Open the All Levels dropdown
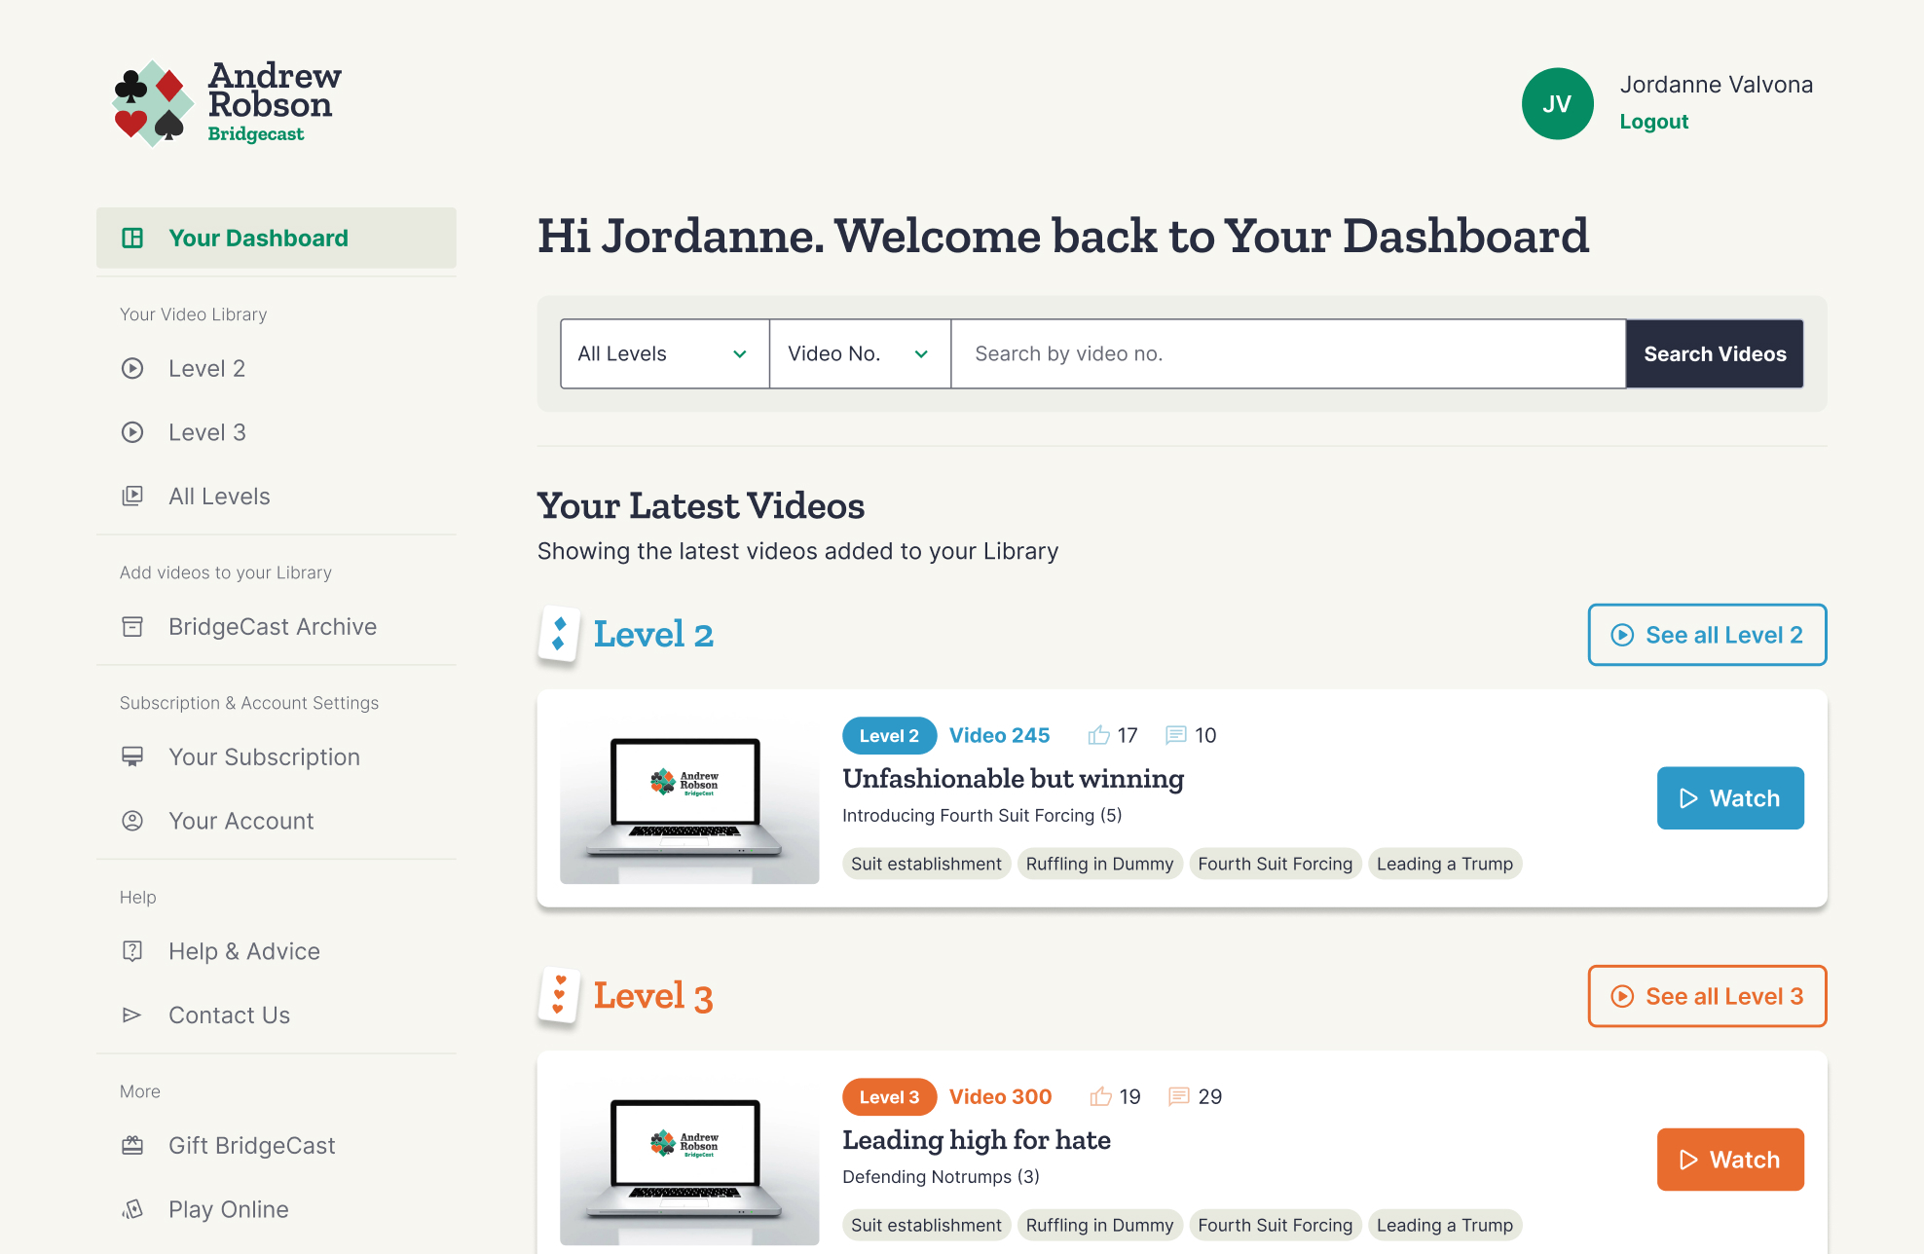 point(663,353)
